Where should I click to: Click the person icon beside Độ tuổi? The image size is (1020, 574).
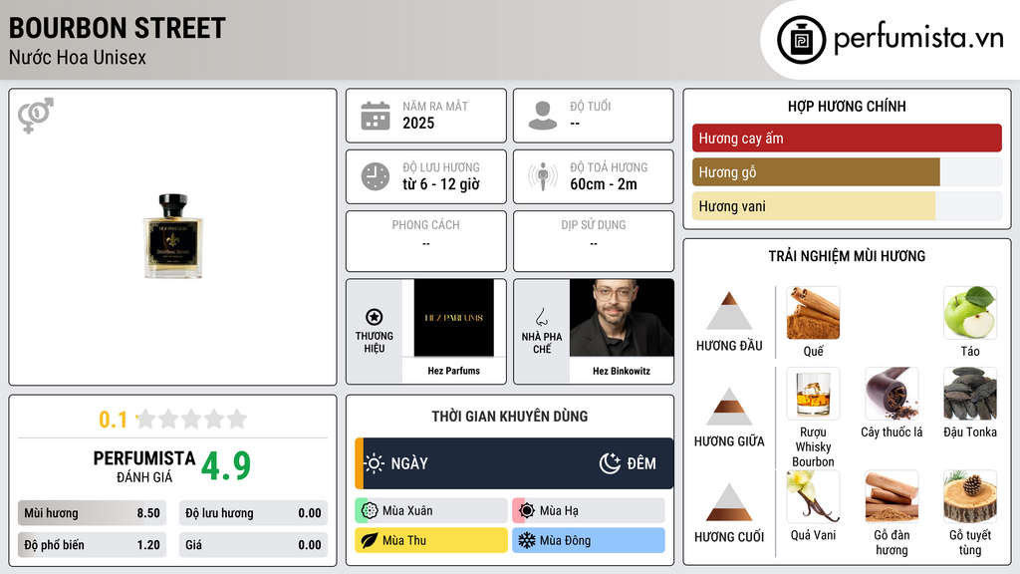(543, 116)
